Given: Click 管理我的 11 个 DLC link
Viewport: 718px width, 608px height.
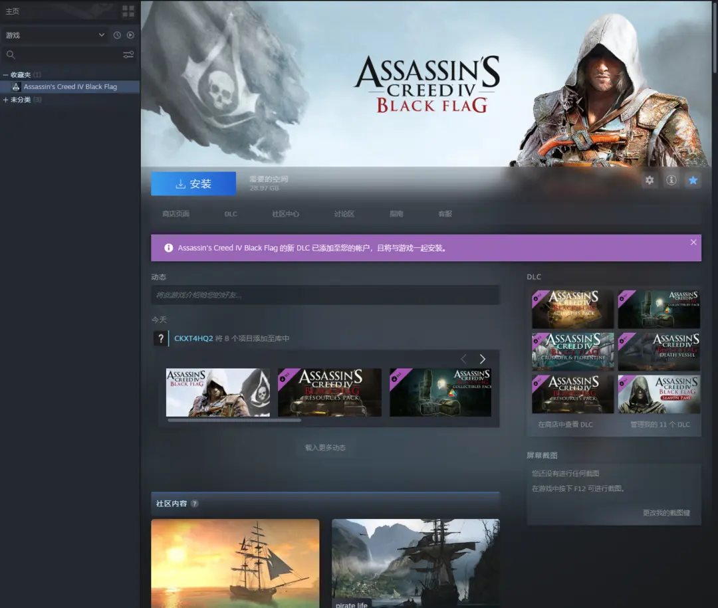Looking at the screenshot, I should pos(660,425).
